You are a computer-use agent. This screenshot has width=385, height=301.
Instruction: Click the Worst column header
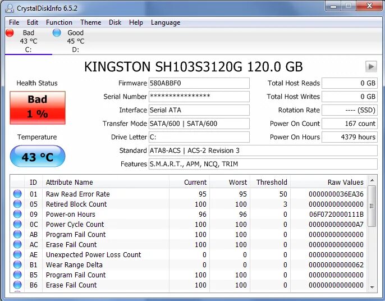[230, 182]
